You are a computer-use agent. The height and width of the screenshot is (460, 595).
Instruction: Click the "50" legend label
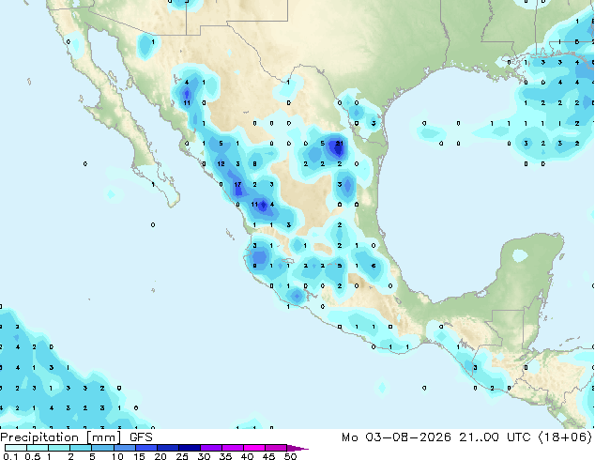[x=290, y=456]
